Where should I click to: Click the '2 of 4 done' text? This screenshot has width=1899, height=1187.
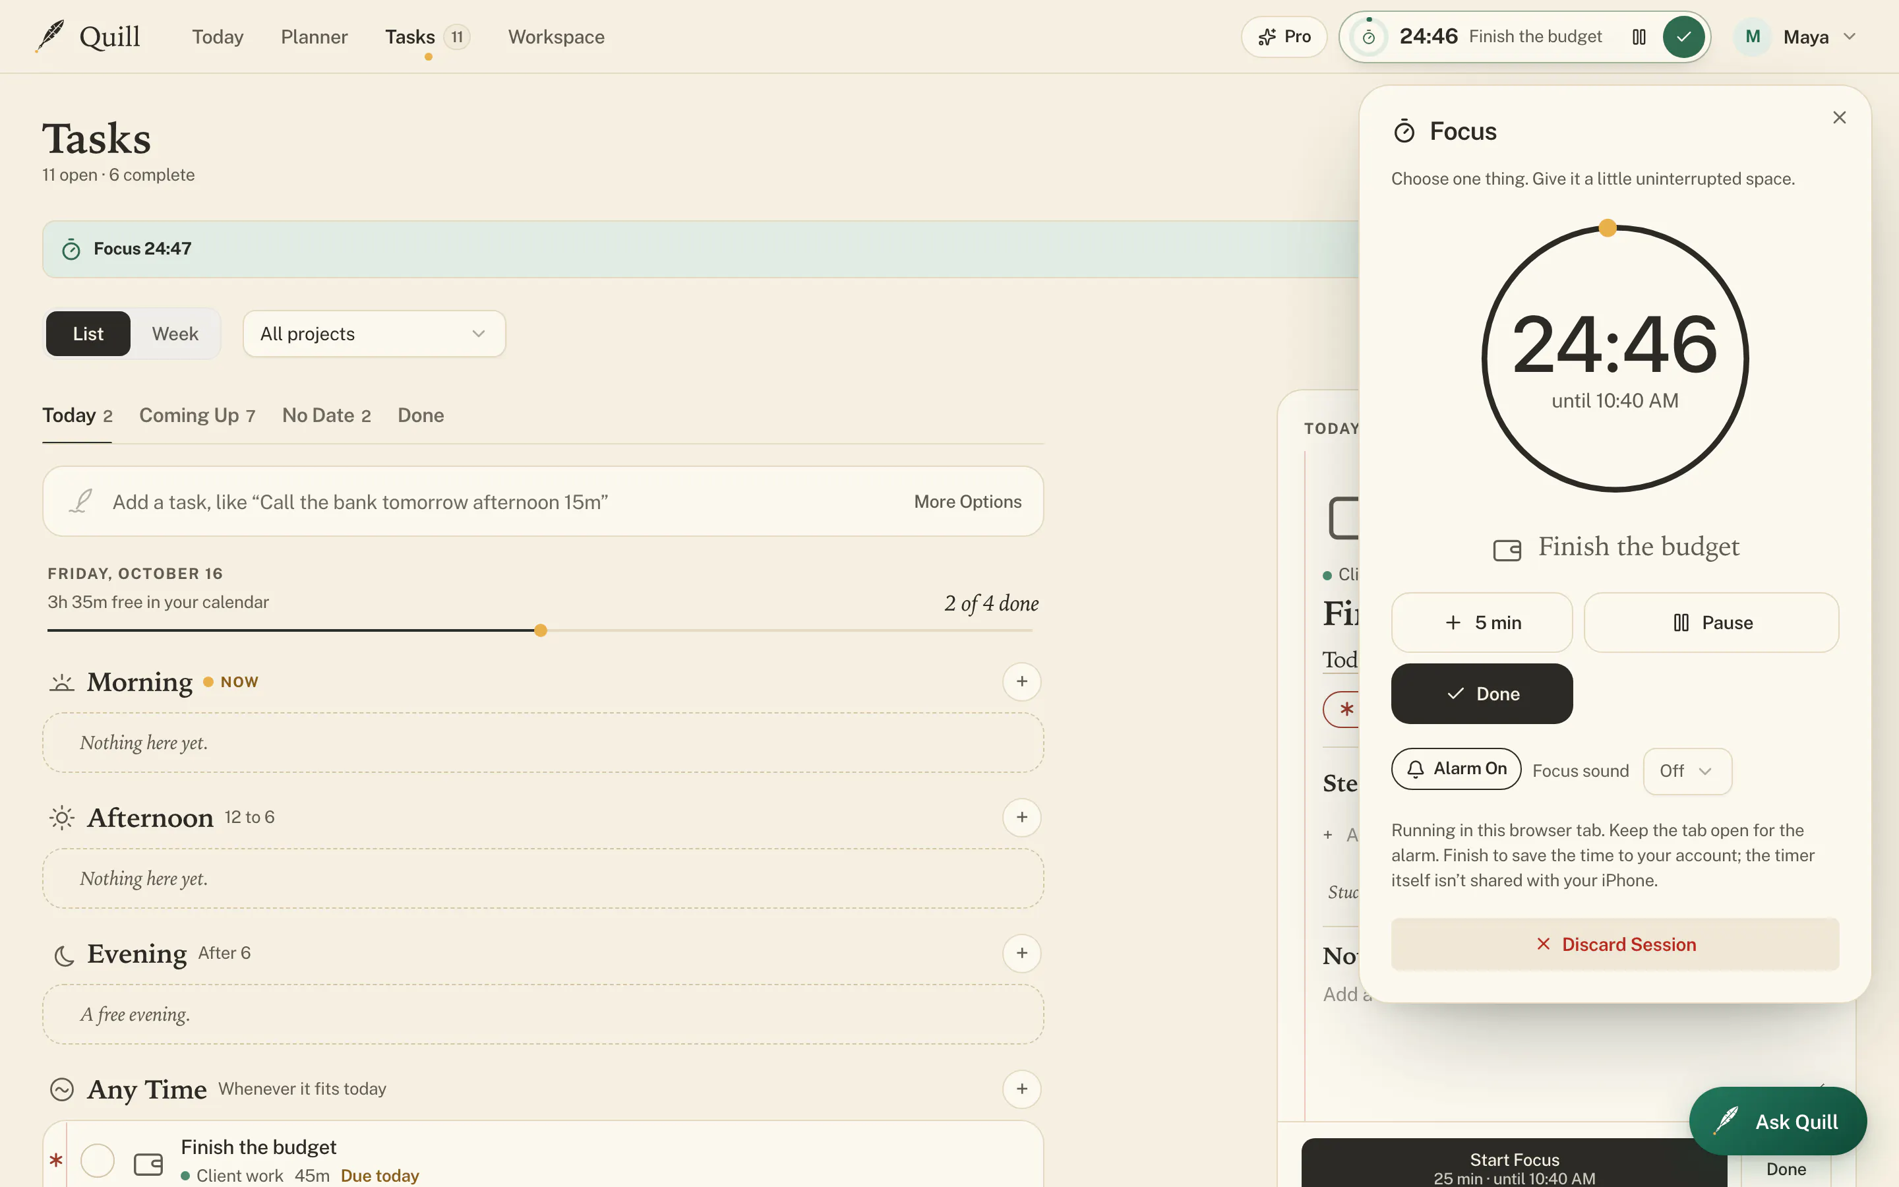pos(991,603)
